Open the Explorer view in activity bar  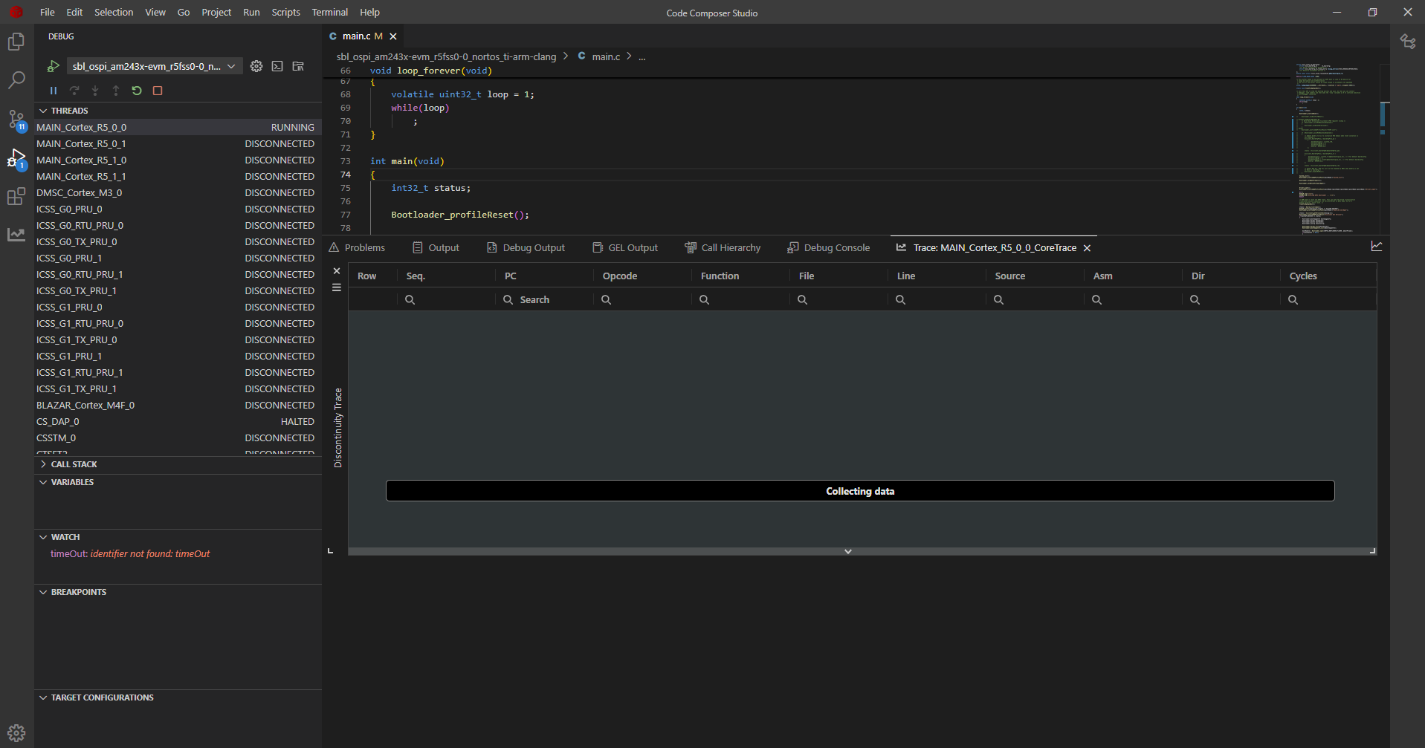click(x=16, y=42)
